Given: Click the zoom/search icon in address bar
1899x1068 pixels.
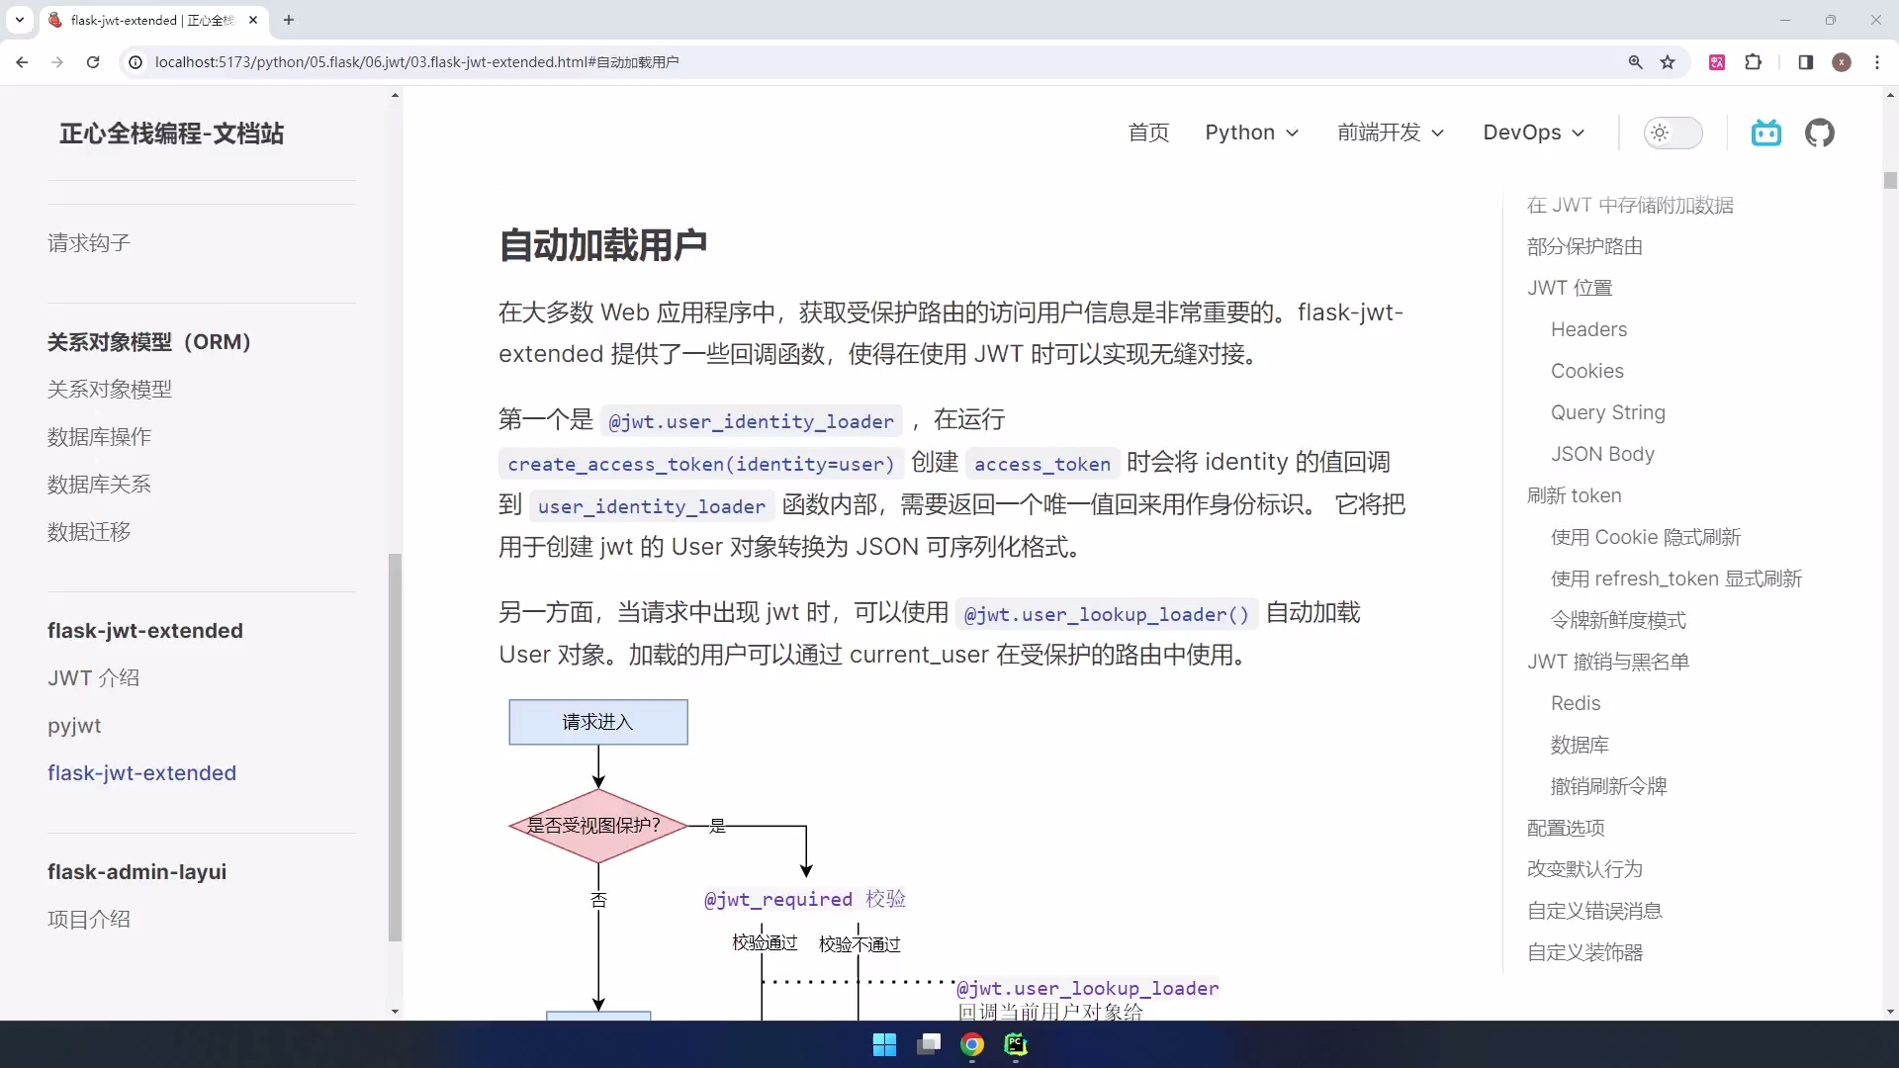Looking at the screenshot, I should click(1637, 61).
